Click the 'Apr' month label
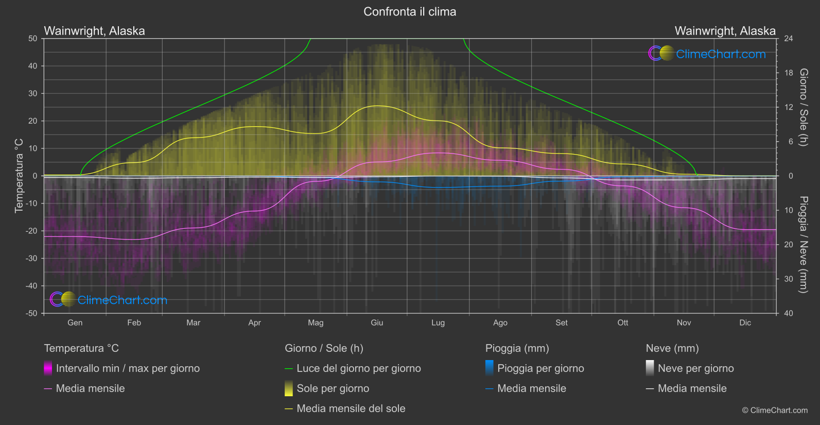This screenshot has width=820, height=425. coord(254,322)
